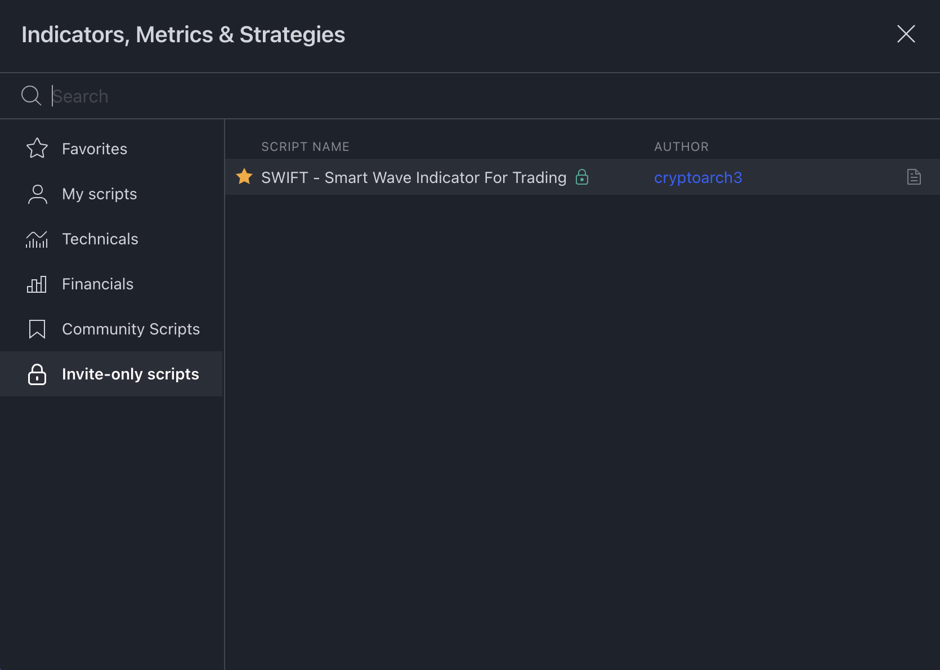This screenshot has height=670, width=940.
Task: Select the Invite-only scripts padlock icon
Action: (x=36, y=374)
